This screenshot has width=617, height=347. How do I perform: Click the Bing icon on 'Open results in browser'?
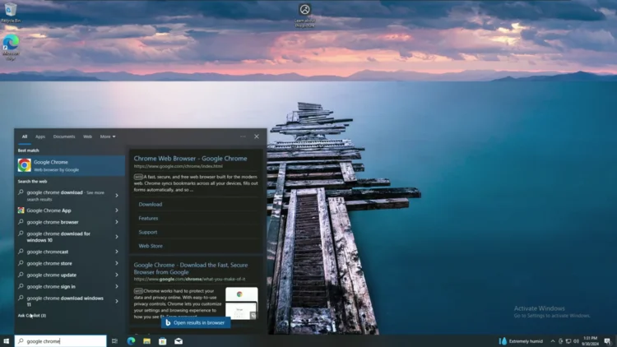point(168,322)
